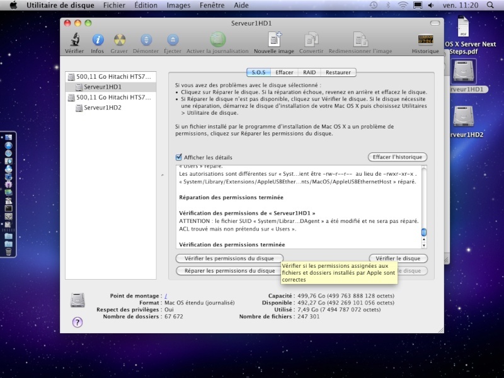Screen dimensions: 504x378
Task: Click Réparer les permissions du disque
Action: (x=229, y=271)
